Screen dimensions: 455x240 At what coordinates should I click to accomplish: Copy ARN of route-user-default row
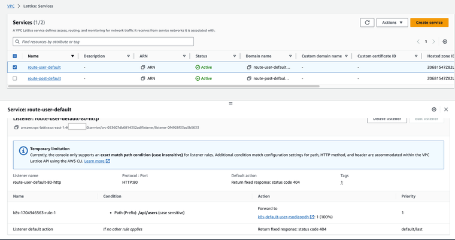pos(143,68)
